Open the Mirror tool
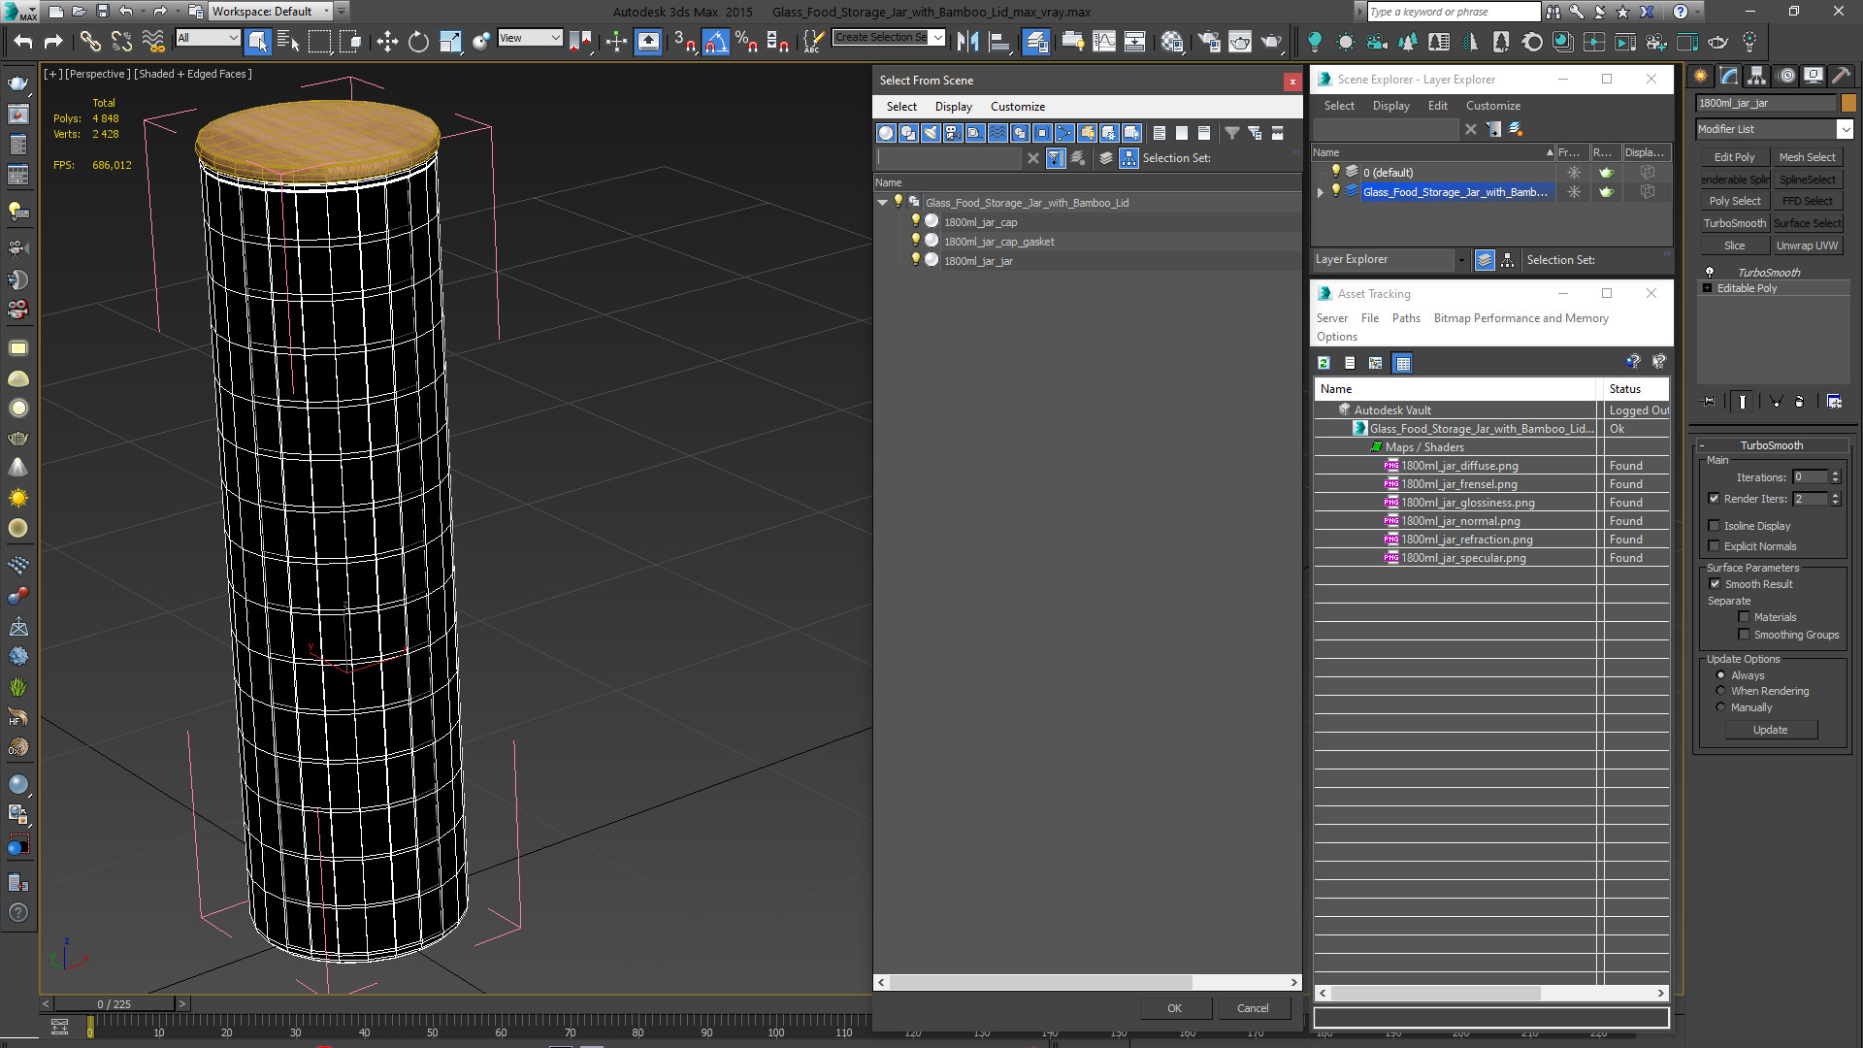The width and height of the screenshot is (1863, 1048). click(x=967, y=41)
